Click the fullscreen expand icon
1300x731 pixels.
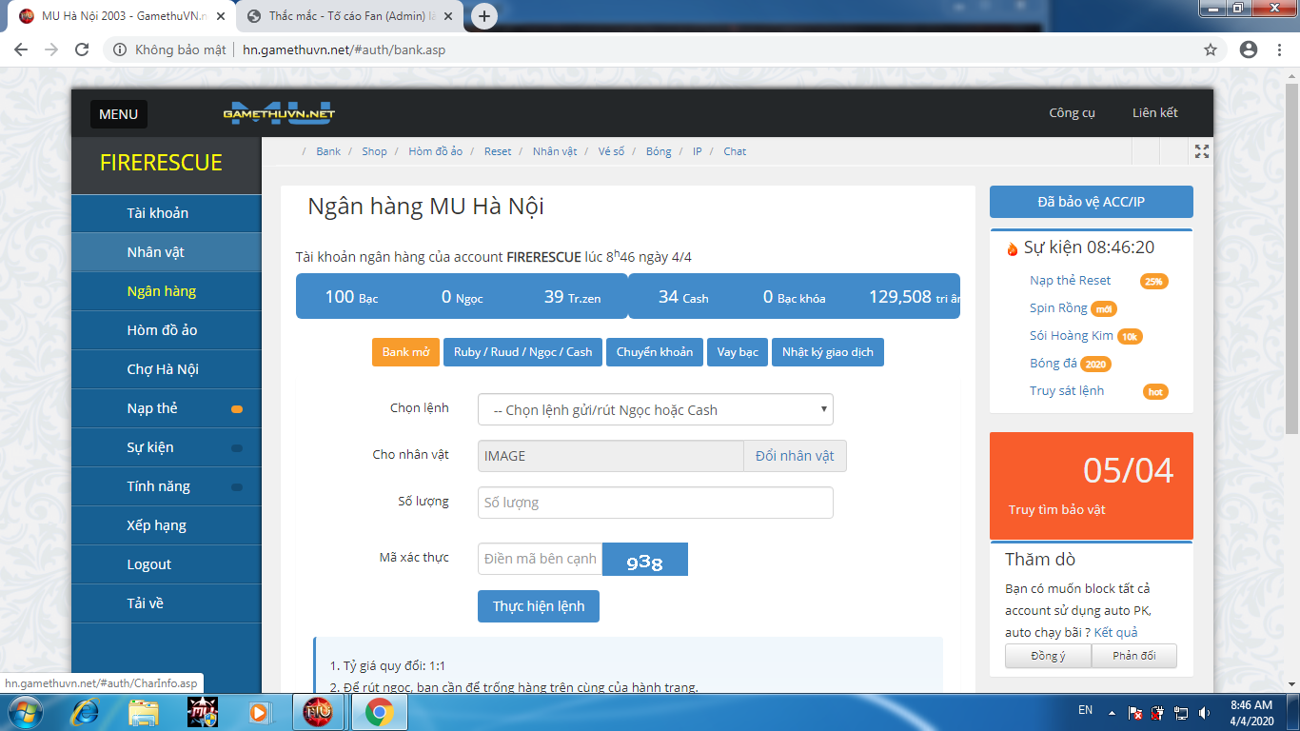(x=1202, y=151)
